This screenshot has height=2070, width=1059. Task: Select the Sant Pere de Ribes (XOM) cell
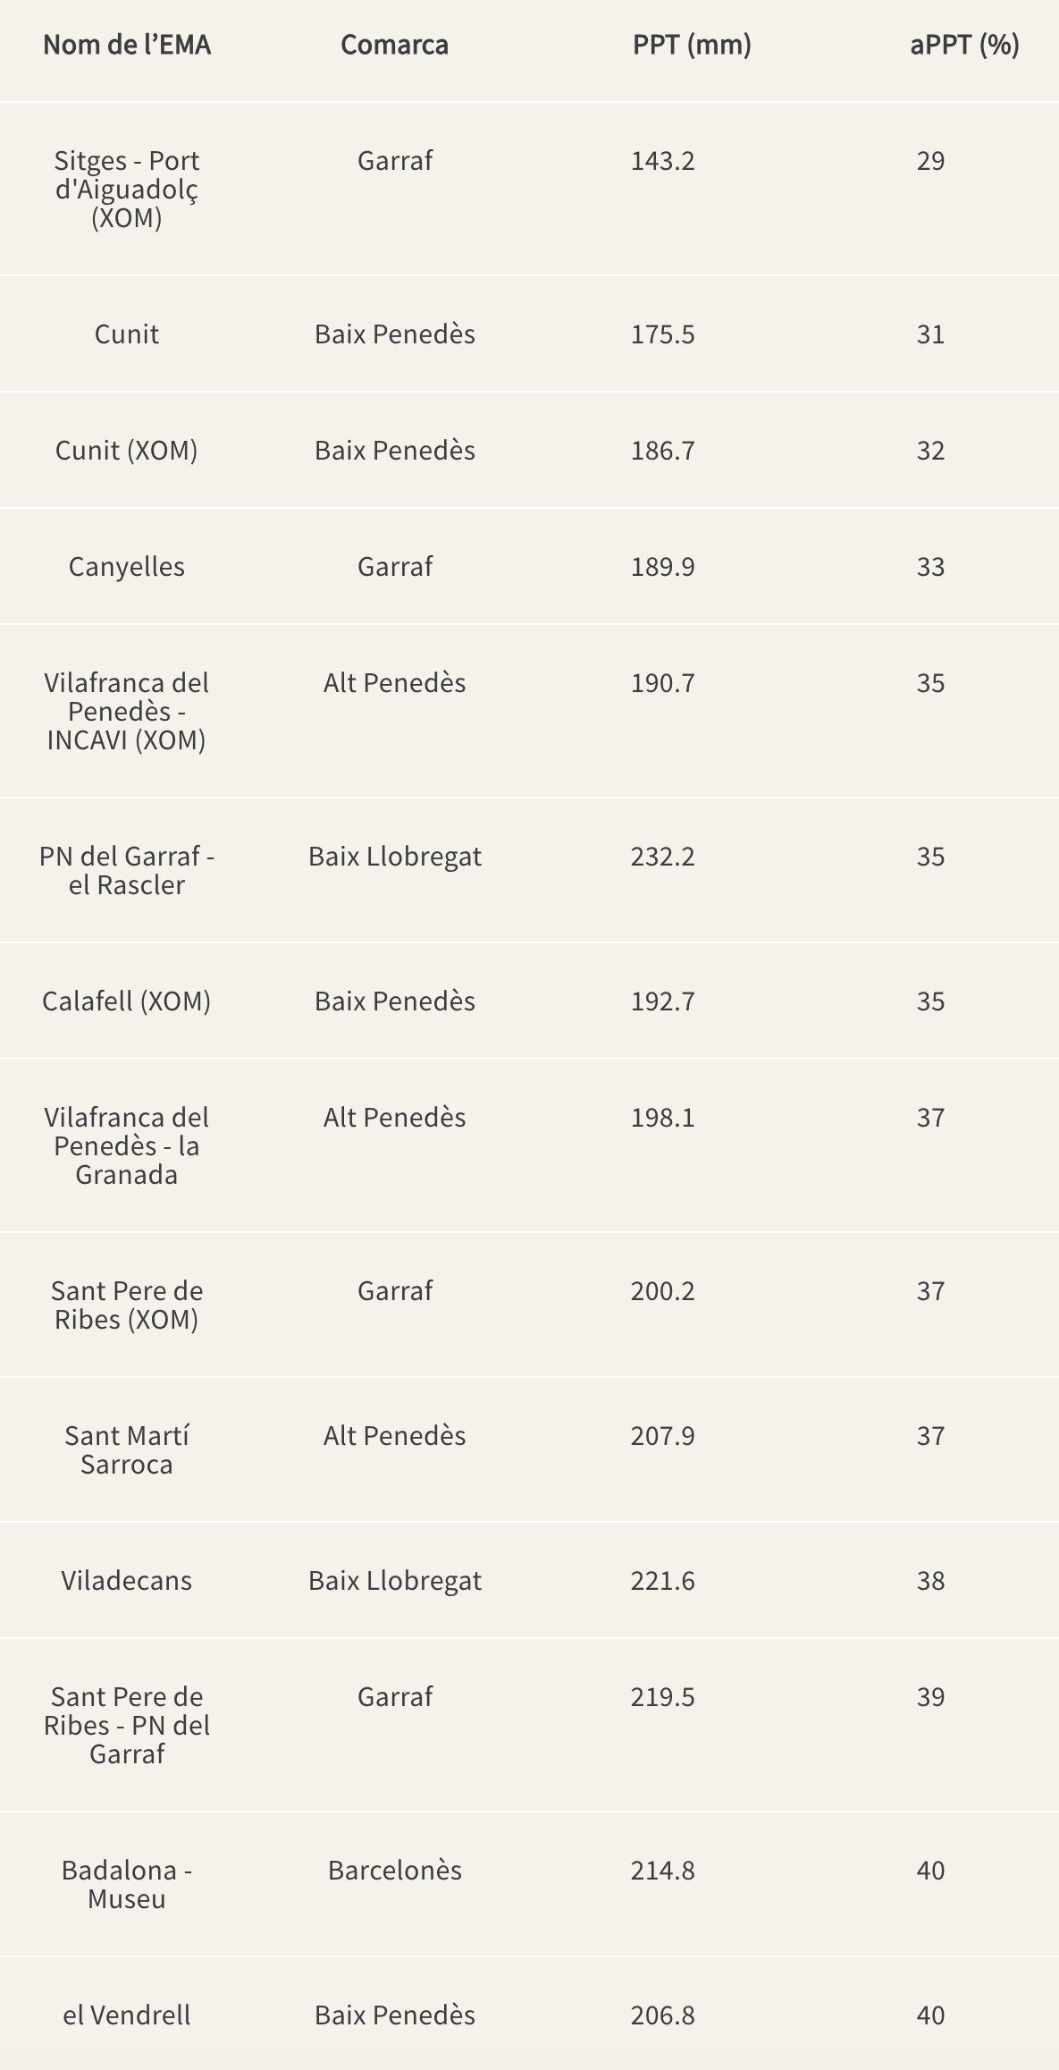(127, 1305)
